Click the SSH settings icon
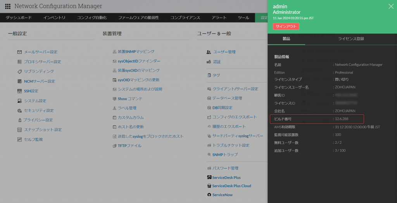The height and width of the screenshot is (203, 397). (19, 91)
